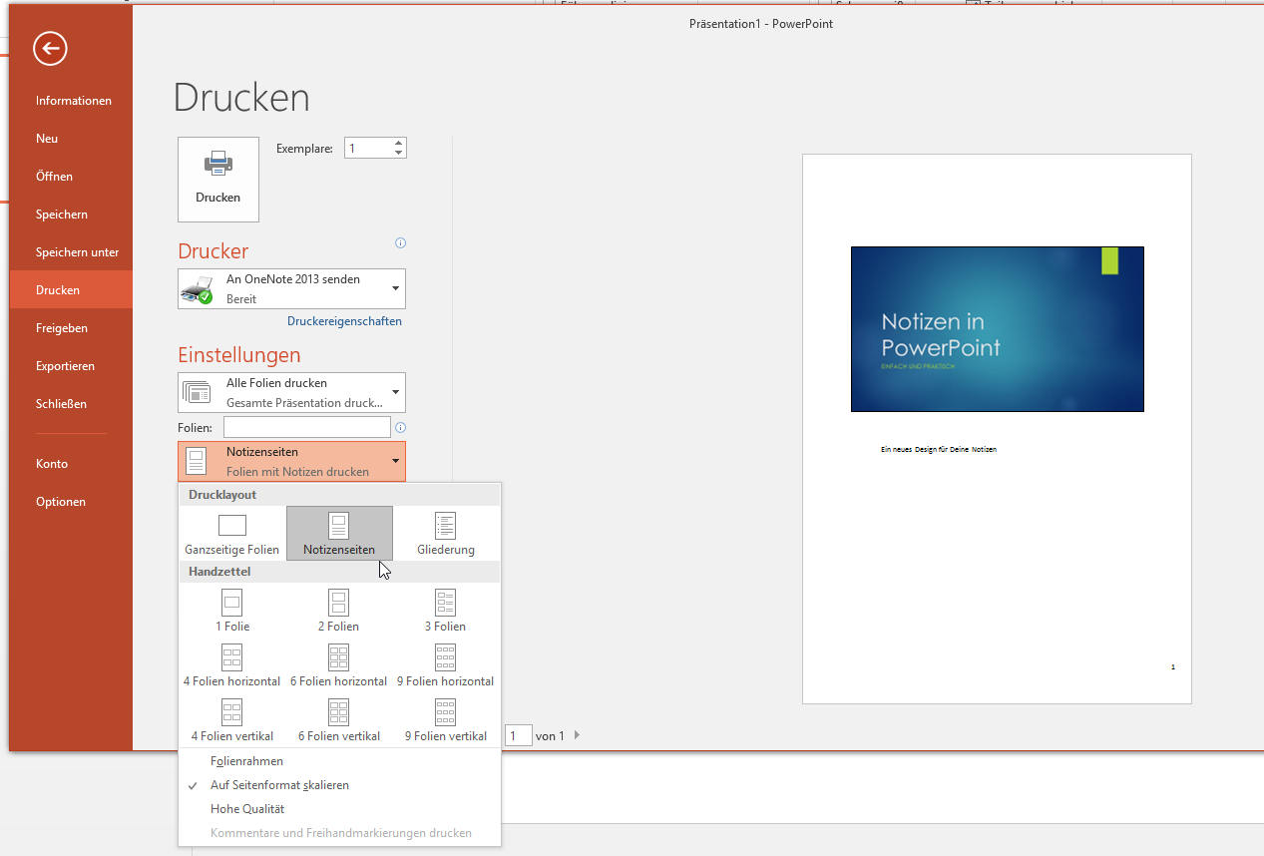Pick the 3 Folien handout
Image resolution: width=1264 pixels, height=856 pixels.
click(446, 611)
